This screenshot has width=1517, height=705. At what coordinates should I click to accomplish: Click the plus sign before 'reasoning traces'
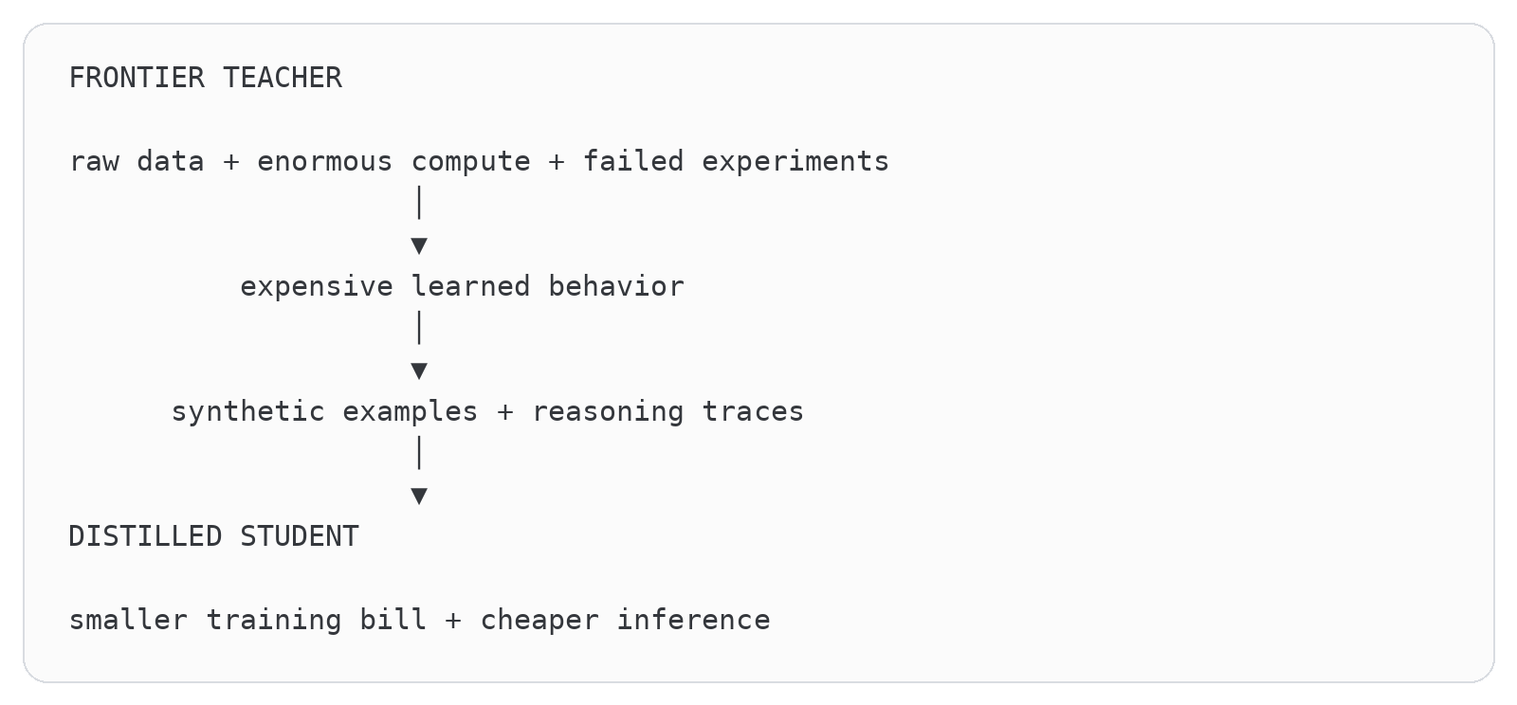(x=505, y=412)
